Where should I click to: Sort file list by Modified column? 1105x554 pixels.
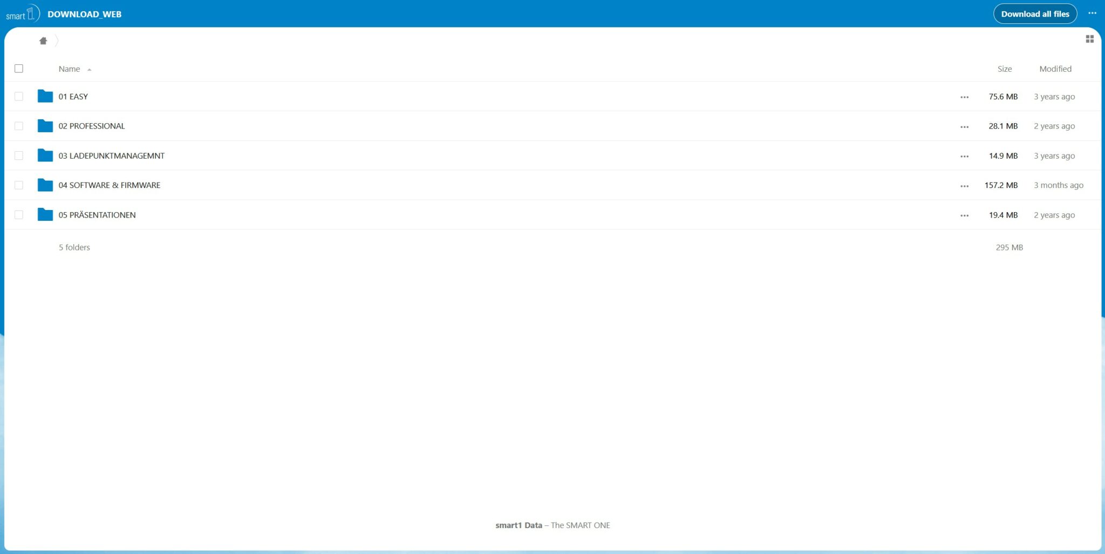point(1055,69)
